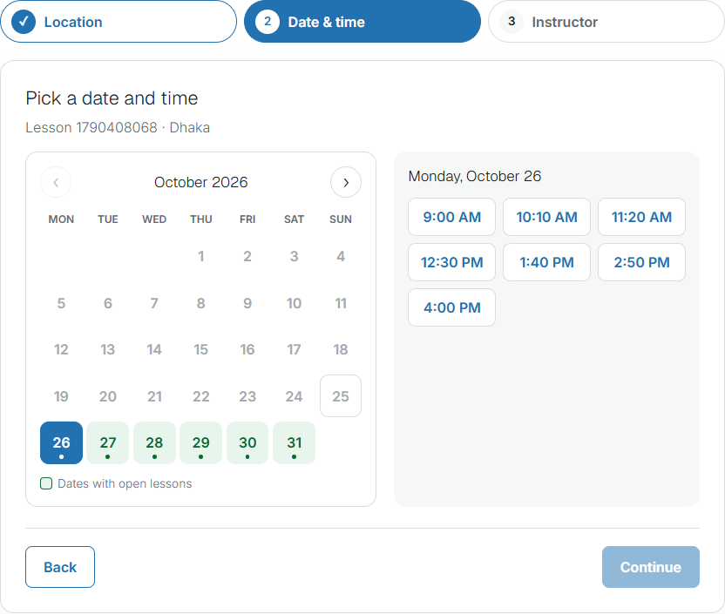Open the Location step tab
This screenshot has width=725, height=614.
119,22
